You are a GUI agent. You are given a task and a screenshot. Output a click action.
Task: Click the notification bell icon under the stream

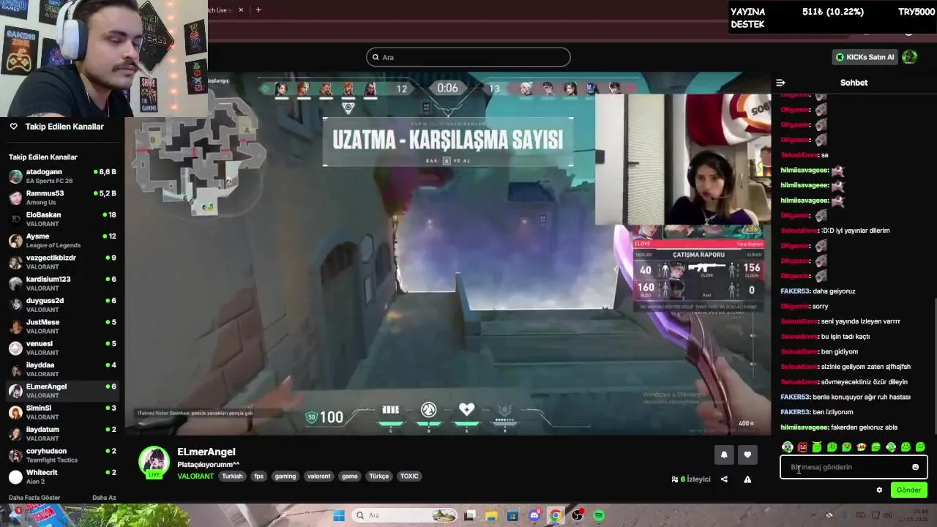(724, 455)
